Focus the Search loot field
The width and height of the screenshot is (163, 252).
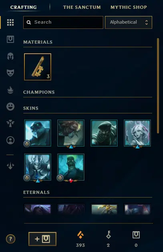click(x=63, y=22)
